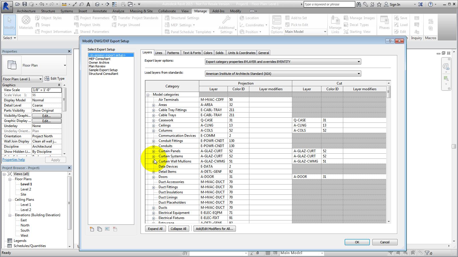Click the delete export setup icon
458x257 pixels.
(x=115, y=229)
